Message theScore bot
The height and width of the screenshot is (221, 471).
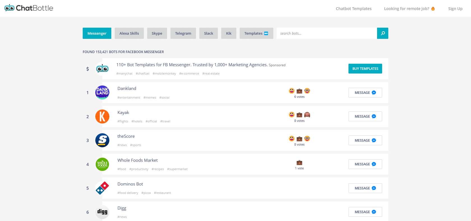(x=365, y=141)
